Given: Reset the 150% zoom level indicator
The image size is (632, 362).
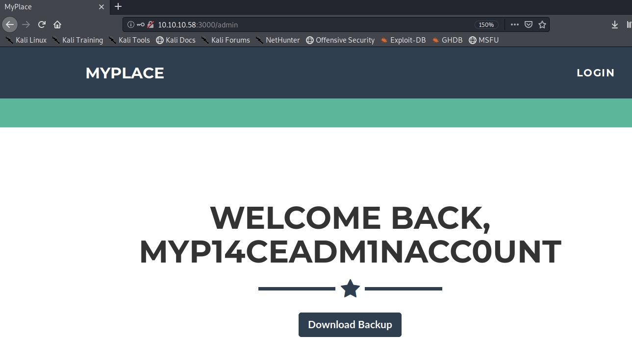Looking at the screenshot, I should click(486, 24).
